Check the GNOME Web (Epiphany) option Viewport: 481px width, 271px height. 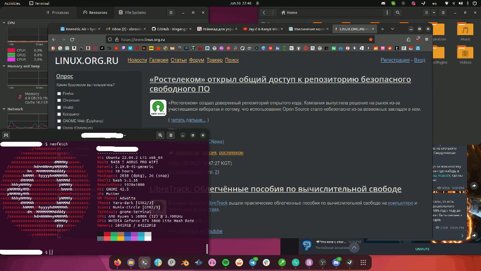click(x=59, y=121)
